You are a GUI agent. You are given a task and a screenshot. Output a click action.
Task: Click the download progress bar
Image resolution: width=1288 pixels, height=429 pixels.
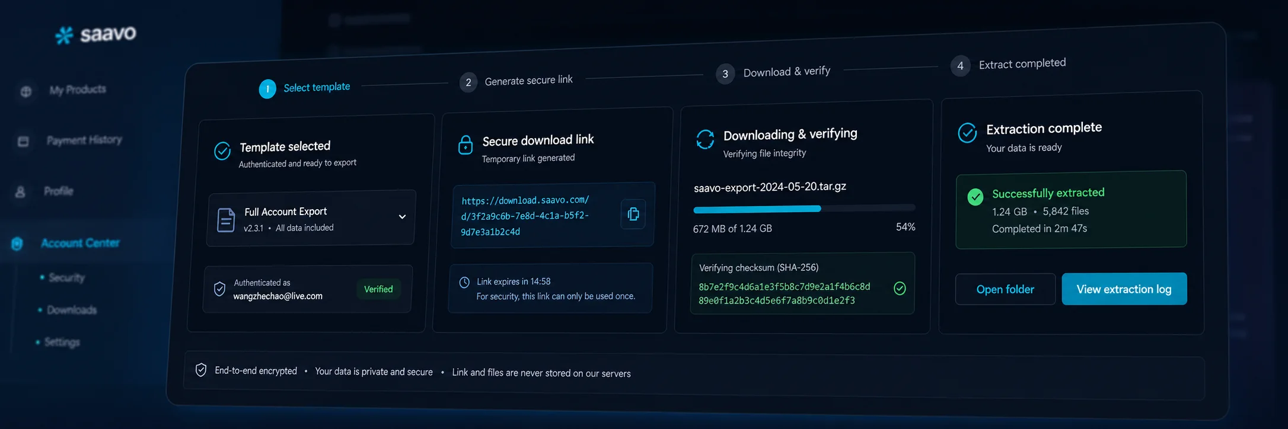click(804, 208)
